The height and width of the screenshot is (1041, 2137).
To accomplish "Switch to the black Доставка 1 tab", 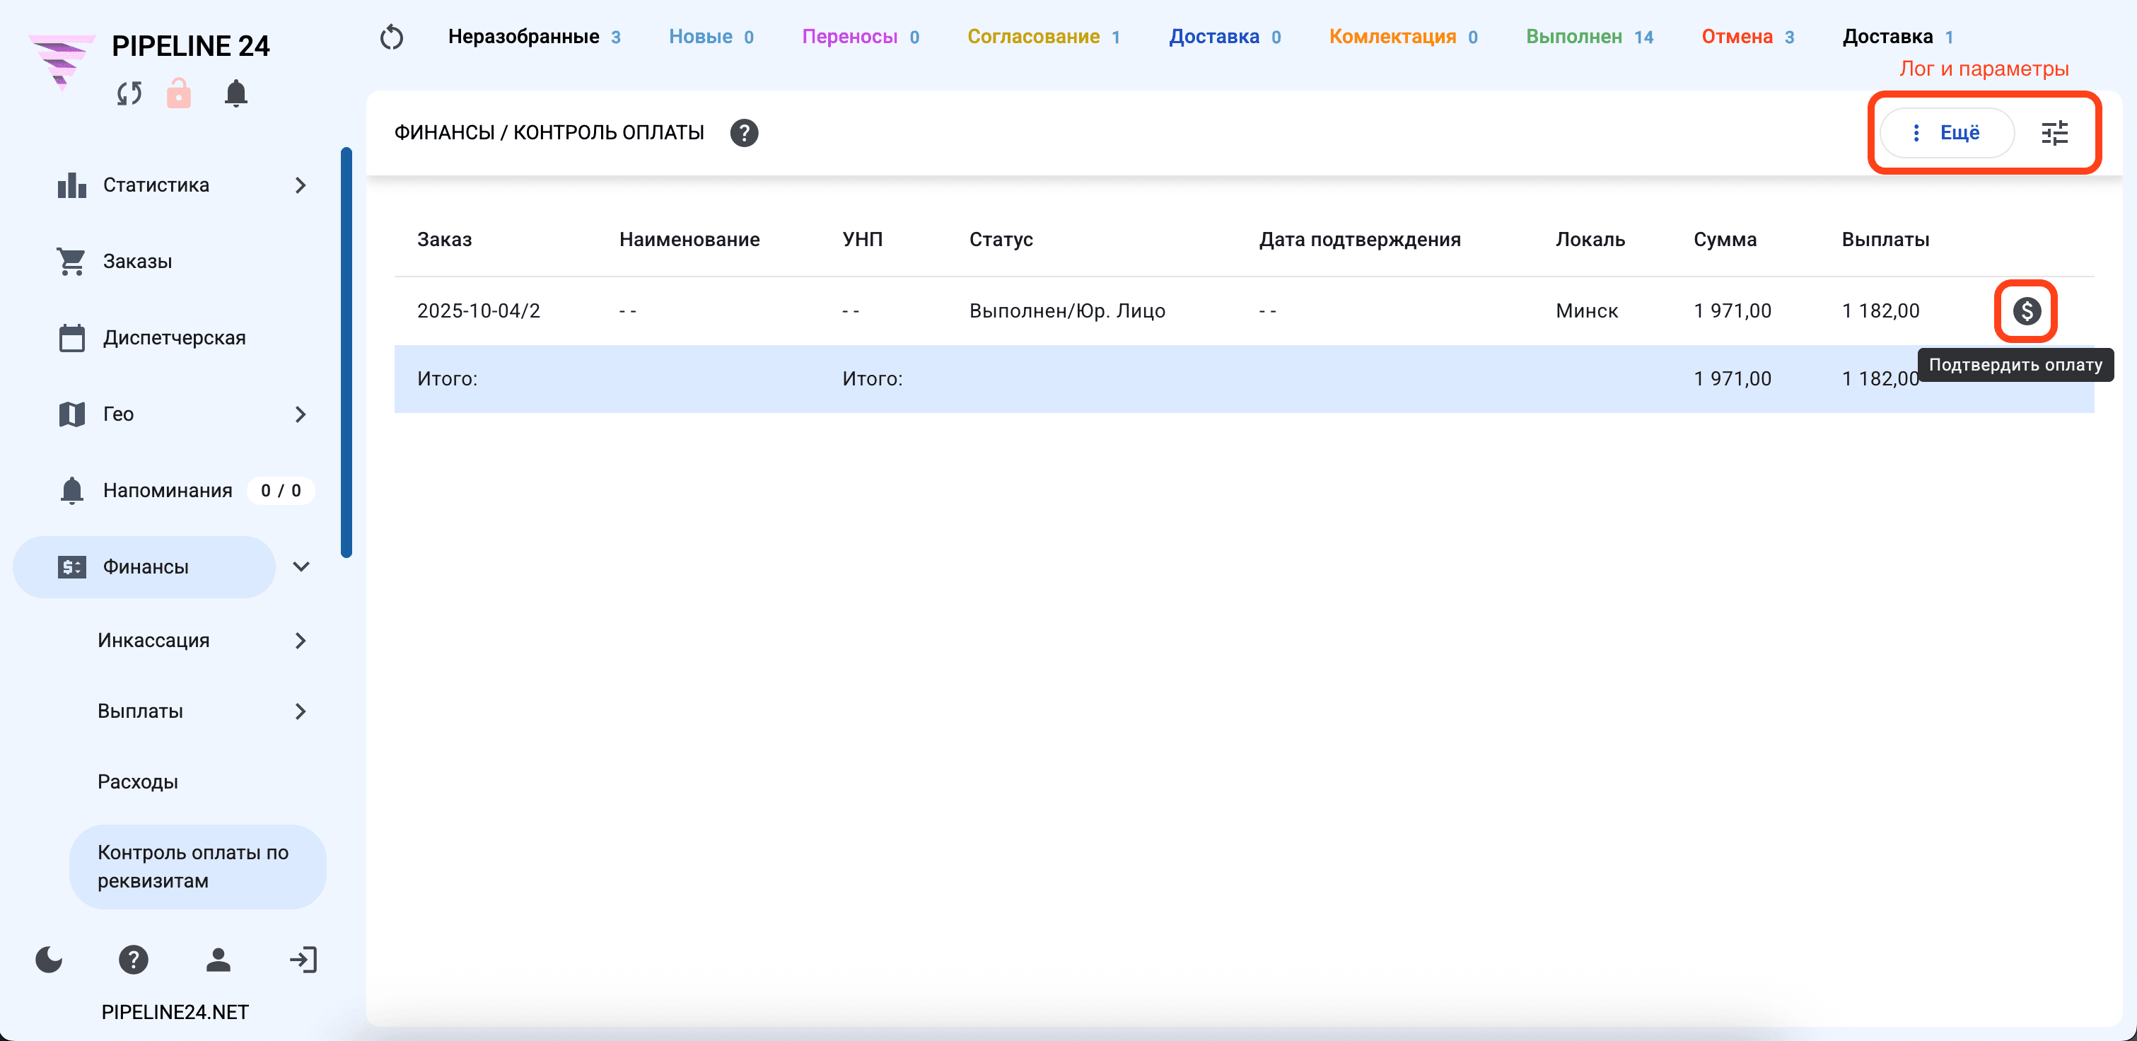I will click(1897, 37).
